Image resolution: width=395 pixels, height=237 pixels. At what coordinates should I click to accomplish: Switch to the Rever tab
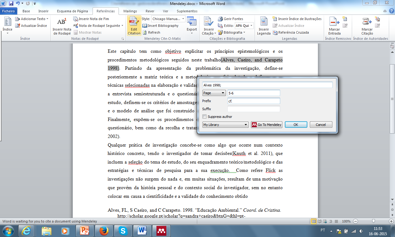150,11
